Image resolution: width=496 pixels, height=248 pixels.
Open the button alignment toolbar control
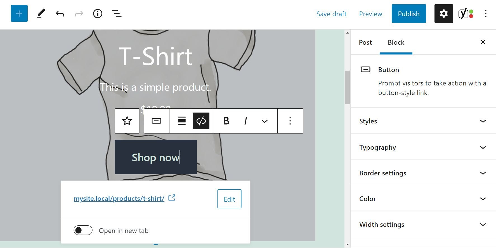(182, 121)
